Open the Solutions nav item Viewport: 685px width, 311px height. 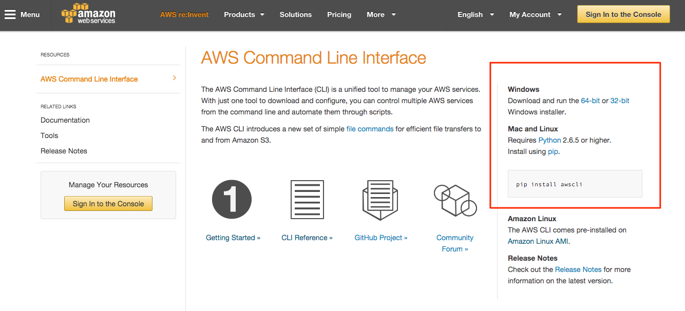click(x=296, y=14)
